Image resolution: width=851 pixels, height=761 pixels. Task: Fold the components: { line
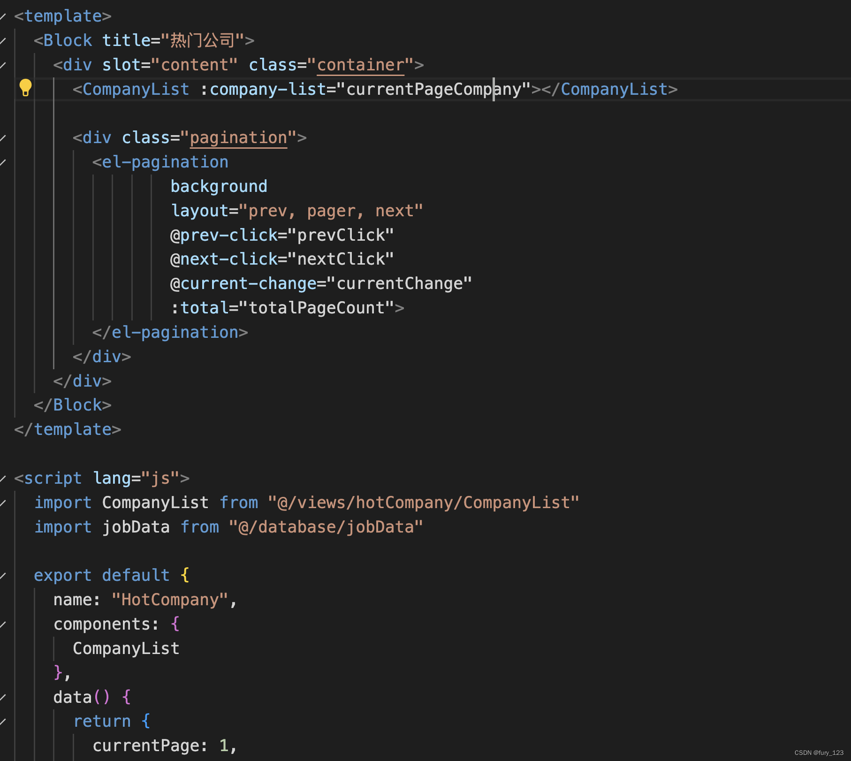click(x=3, y=624)
